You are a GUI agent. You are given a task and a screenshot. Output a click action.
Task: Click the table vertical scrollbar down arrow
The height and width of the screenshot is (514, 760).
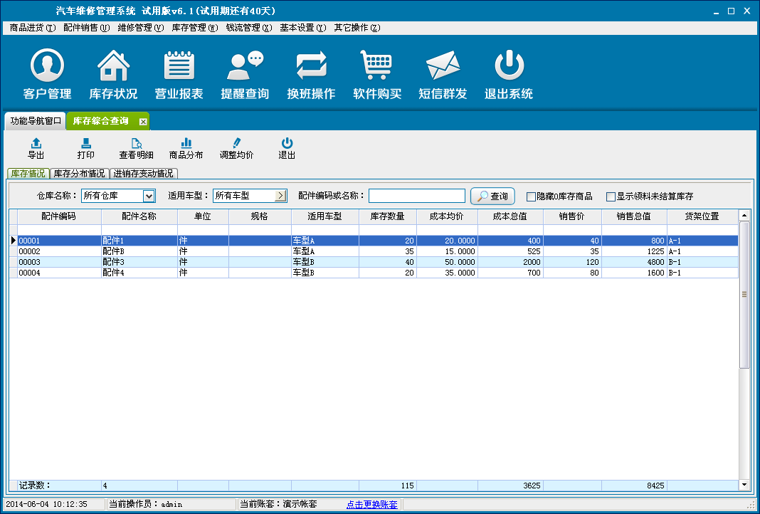(x=744, y=484)
